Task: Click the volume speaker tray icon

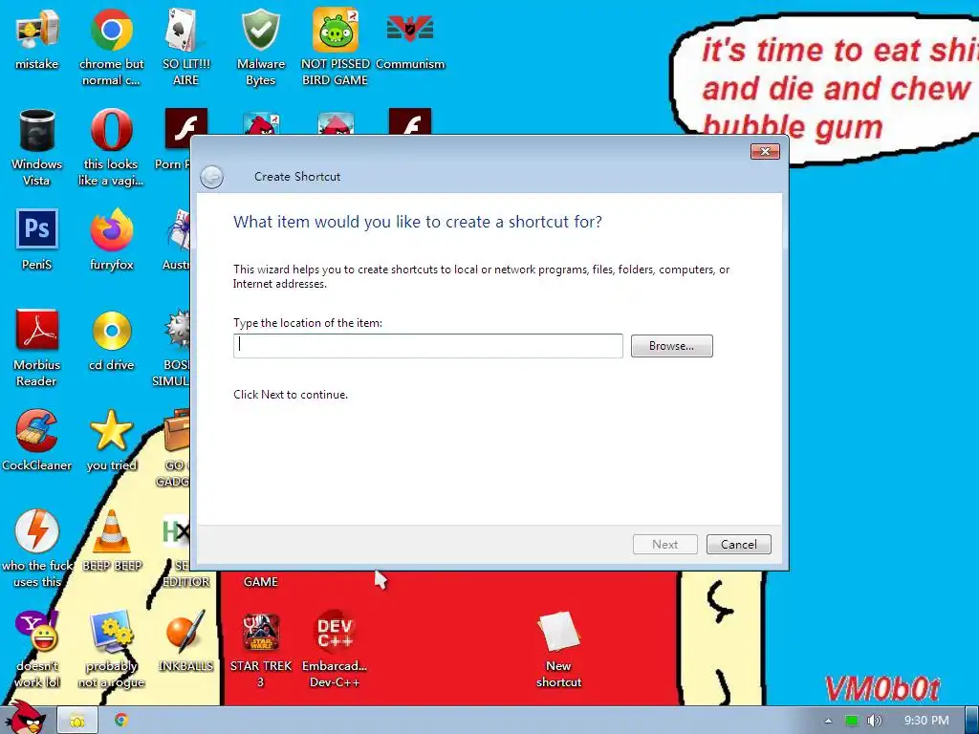Action: point(875,721)
